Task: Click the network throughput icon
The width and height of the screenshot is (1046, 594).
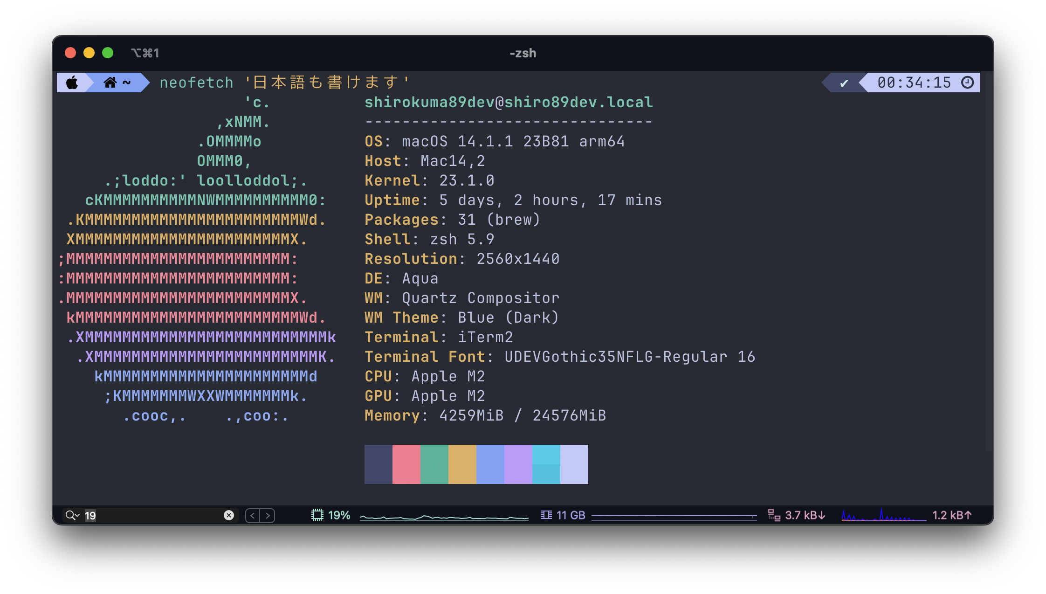Action: [774, 515]
